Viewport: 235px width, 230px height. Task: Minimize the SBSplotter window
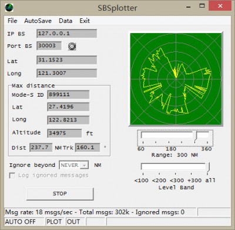189,7
